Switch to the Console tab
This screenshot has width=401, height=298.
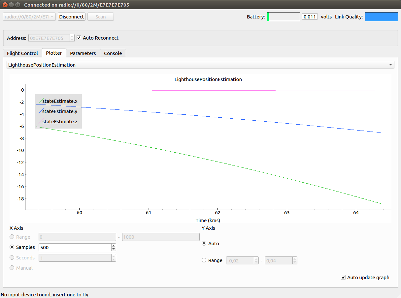click(113, 53)
